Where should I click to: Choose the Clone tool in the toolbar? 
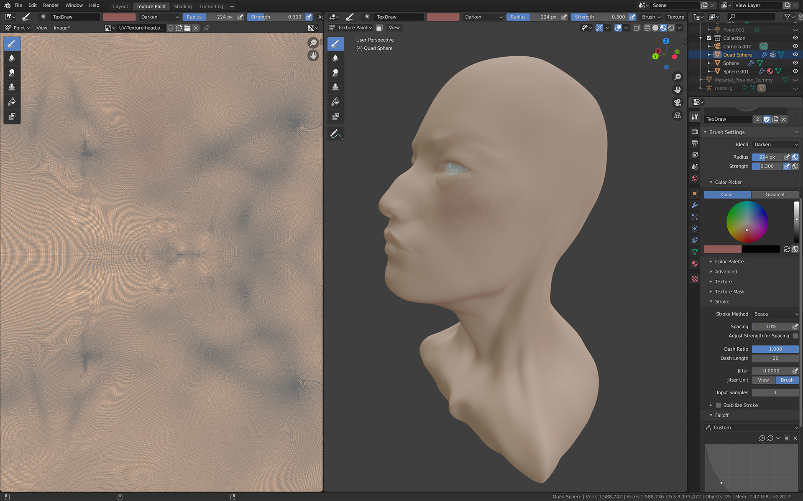point(12,86)
